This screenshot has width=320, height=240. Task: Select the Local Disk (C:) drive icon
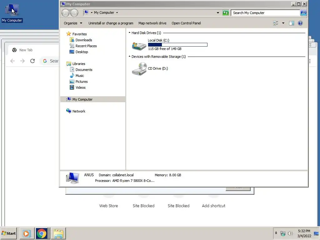139,46
